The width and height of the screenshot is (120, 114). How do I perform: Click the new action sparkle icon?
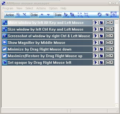click(x=18, y=15)
